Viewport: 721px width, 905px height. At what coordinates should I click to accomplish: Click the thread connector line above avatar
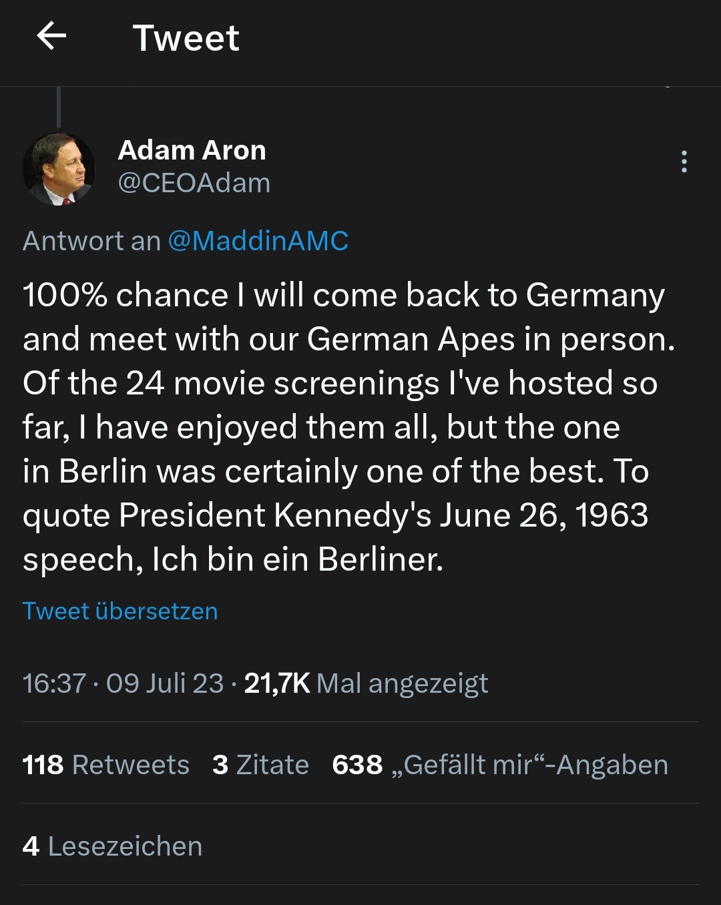coord(59,107)
